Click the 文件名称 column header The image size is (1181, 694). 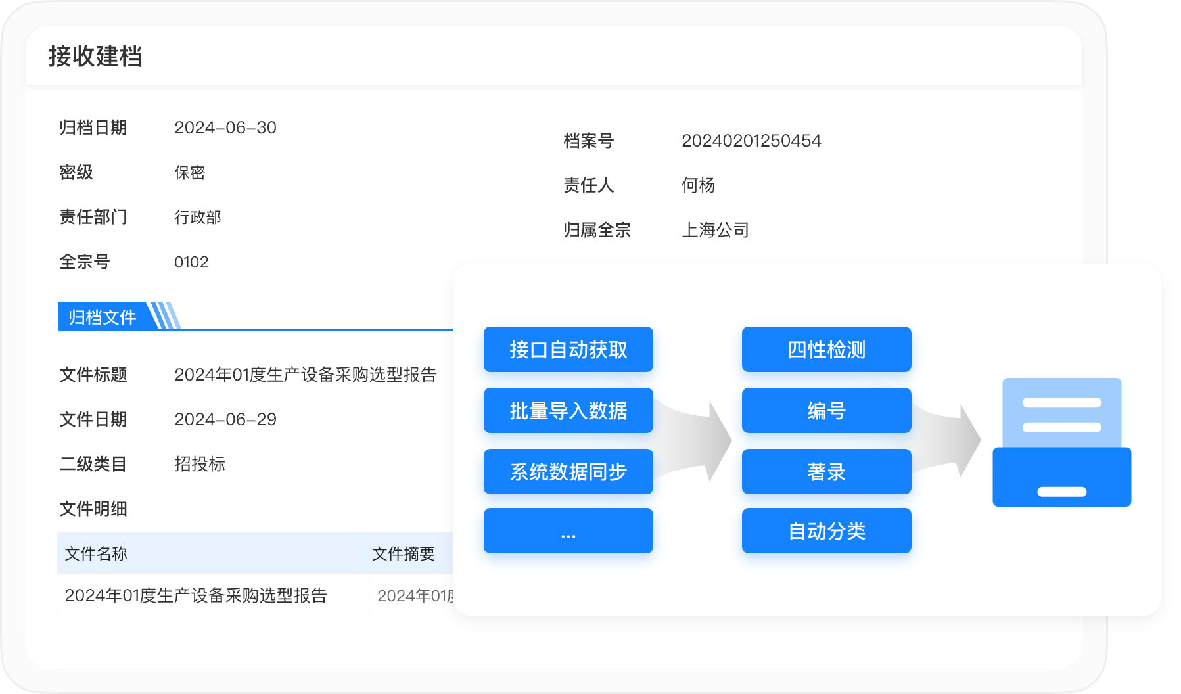coord(96,554)
